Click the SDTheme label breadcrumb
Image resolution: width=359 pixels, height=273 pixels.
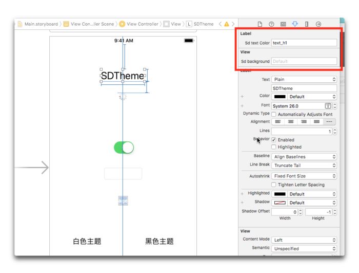200,24
